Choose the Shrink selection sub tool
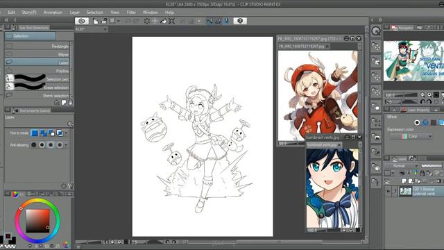 click(37, 95)
